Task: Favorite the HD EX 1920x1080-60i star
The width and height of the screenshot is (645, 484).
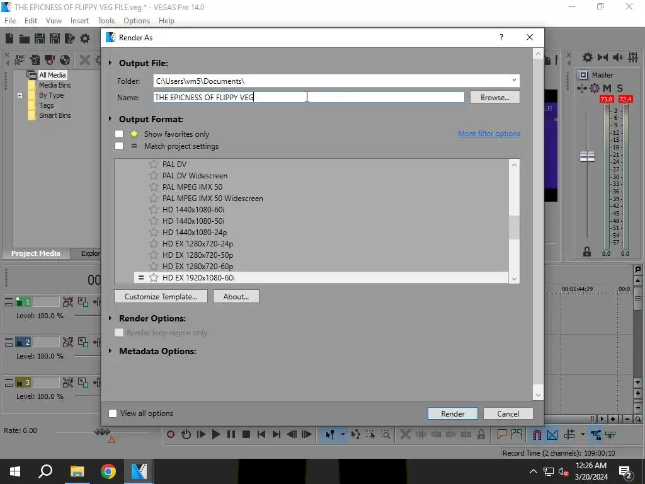Action: tap(154, 277)
